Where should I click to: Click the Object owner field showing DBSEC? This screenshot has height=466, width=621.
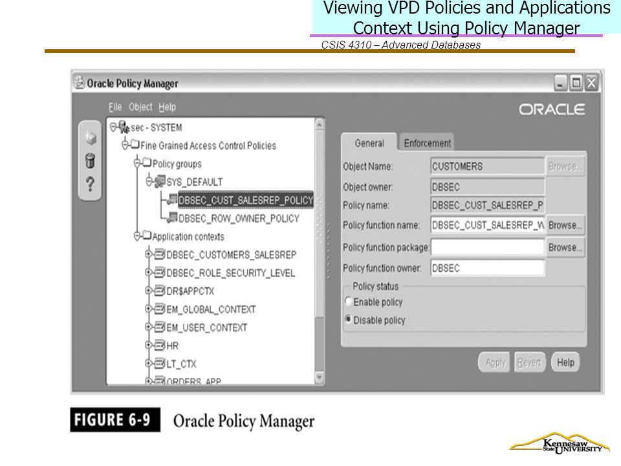coord(488,186)
